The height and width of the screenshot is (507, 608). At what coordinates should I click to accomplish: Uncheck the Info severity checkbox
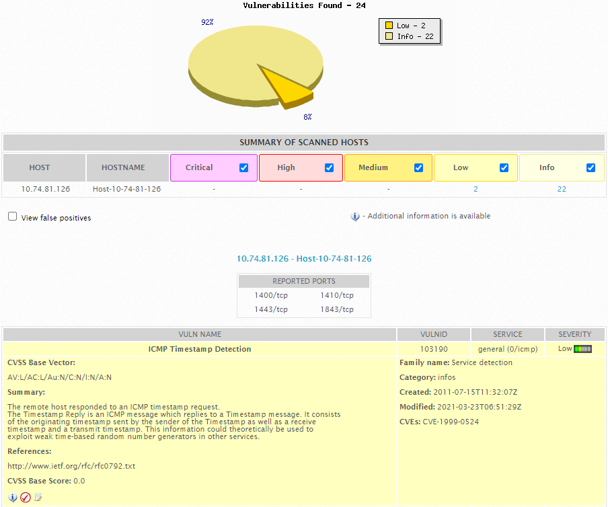click(591, 167)
